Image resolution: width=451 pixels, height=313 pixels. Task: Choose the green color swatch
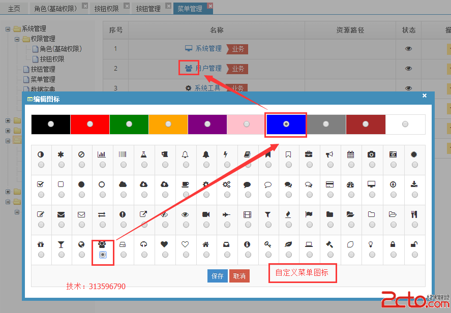click(129, 124)
